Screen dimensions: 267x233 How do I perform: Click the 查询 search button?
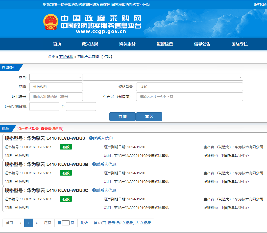123,117
